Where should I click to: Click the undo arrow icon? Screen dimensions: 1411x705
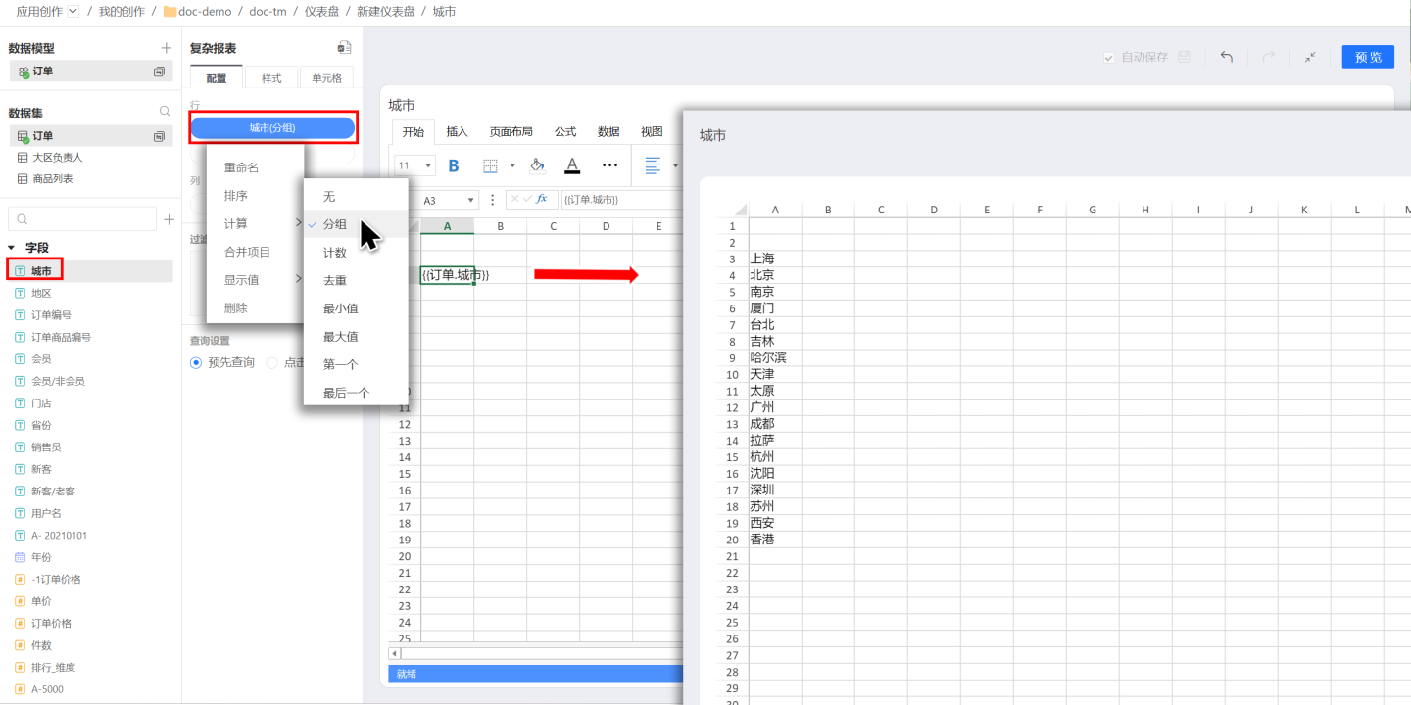tap(1226, 57)
